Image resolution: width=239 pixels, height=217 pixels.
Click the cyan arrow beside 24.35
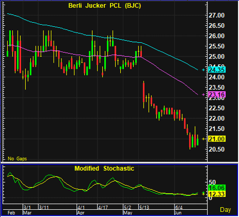click(x=203, y=70)
